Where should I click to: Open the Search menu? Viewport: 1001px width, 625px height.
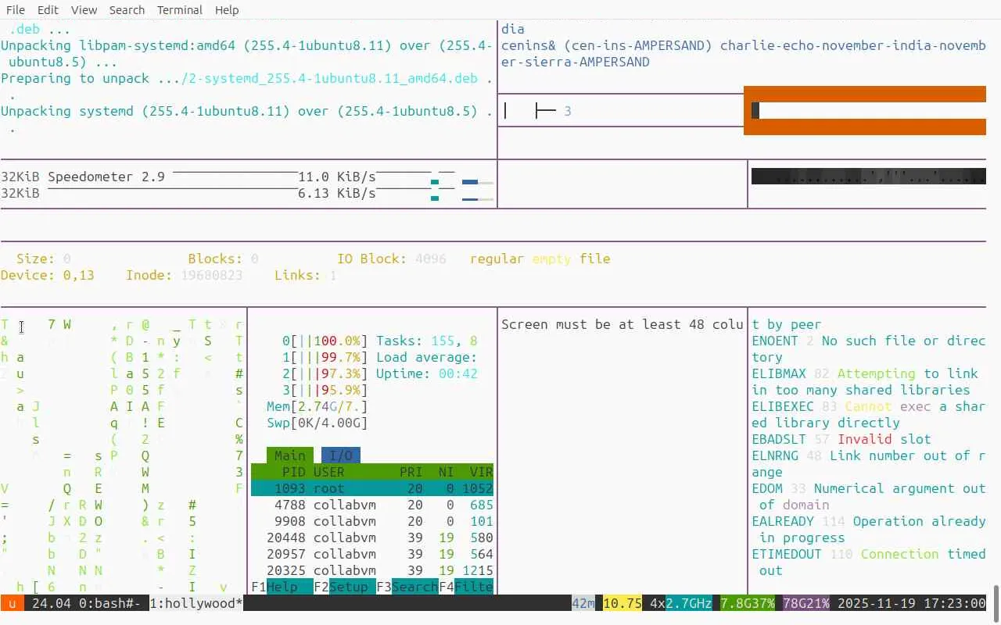(127, 10)
